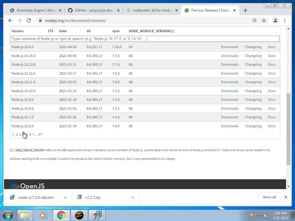The height and width of the screenshot is (221, 295).
Task: Open Windows Explorer from taskbar
Action: pyautogui.click(x=25, y=215)
